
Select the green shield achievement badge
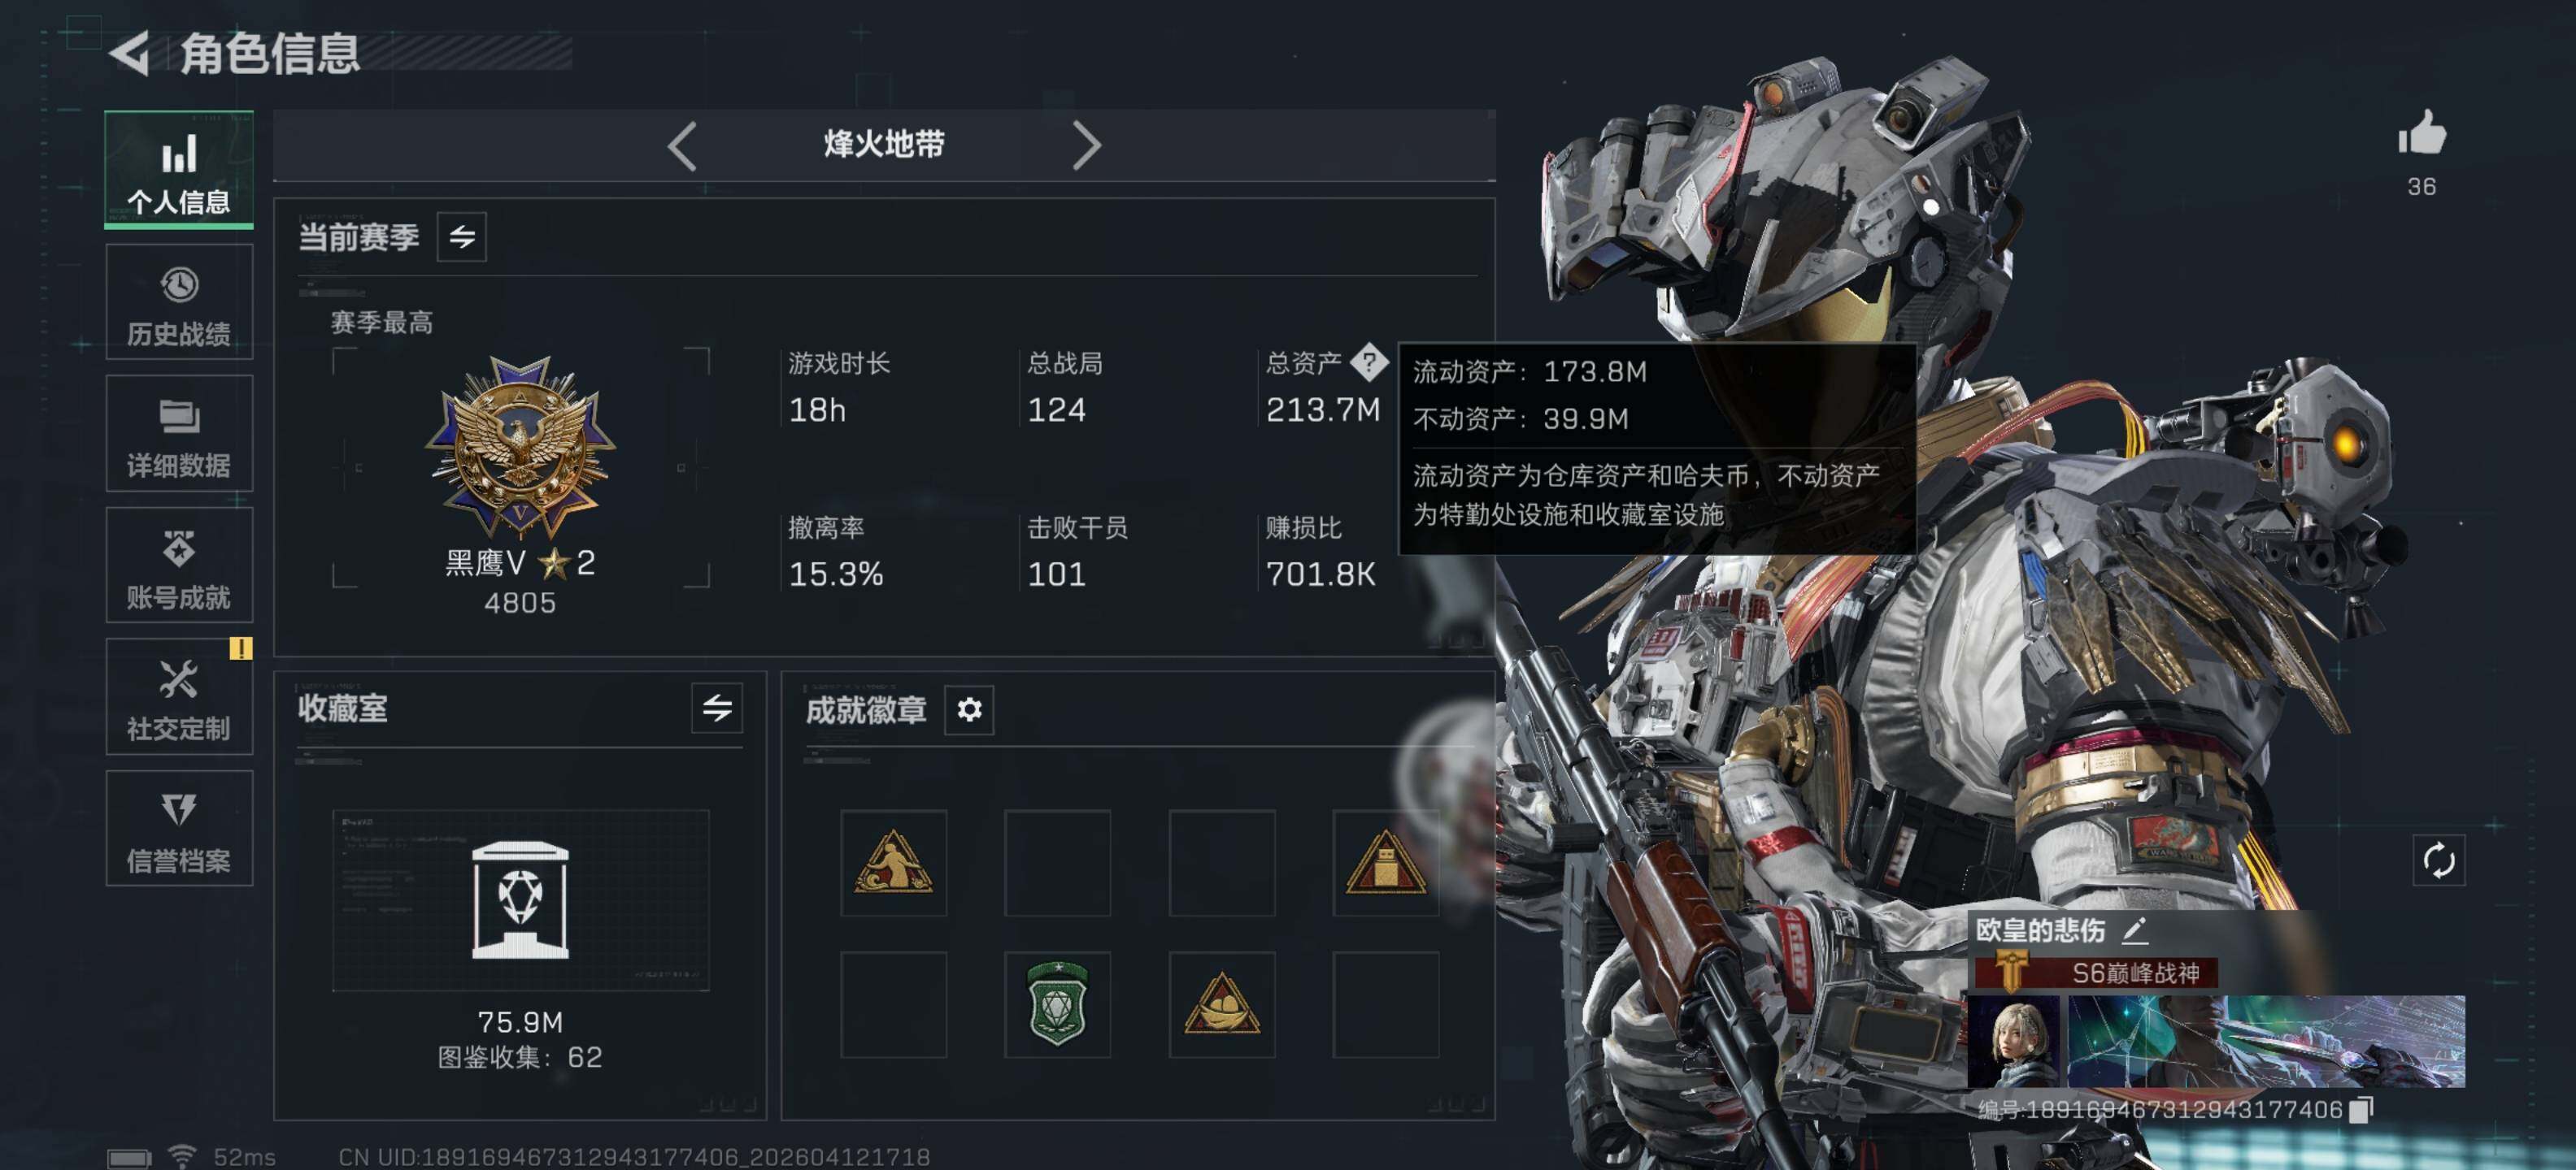click(1057, 1004)
